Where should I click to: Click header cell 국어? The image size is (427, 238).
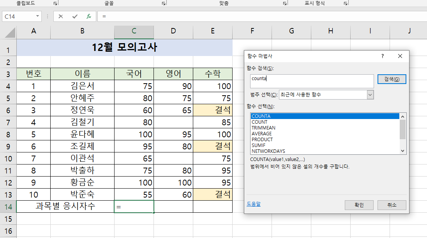134,74
